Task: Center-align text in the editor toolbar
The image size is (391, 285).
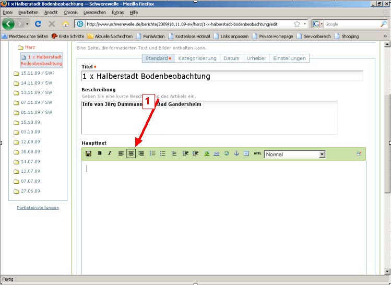Action: point(131,153)
